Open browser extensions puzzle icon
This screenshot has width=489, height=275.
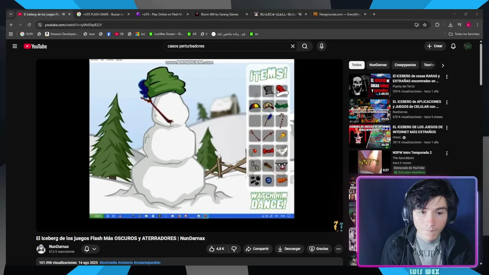coord(437,25)
